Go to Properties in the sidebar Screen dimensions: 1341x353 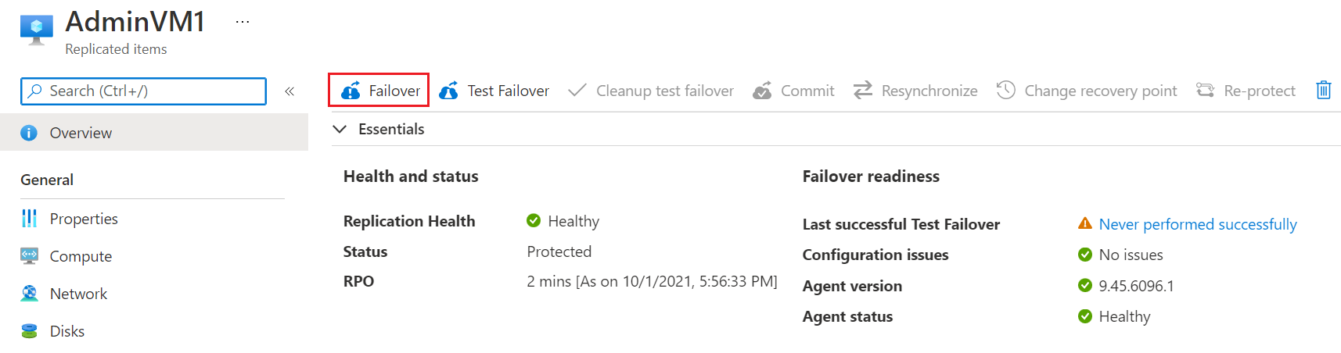(x=84, y=219)
